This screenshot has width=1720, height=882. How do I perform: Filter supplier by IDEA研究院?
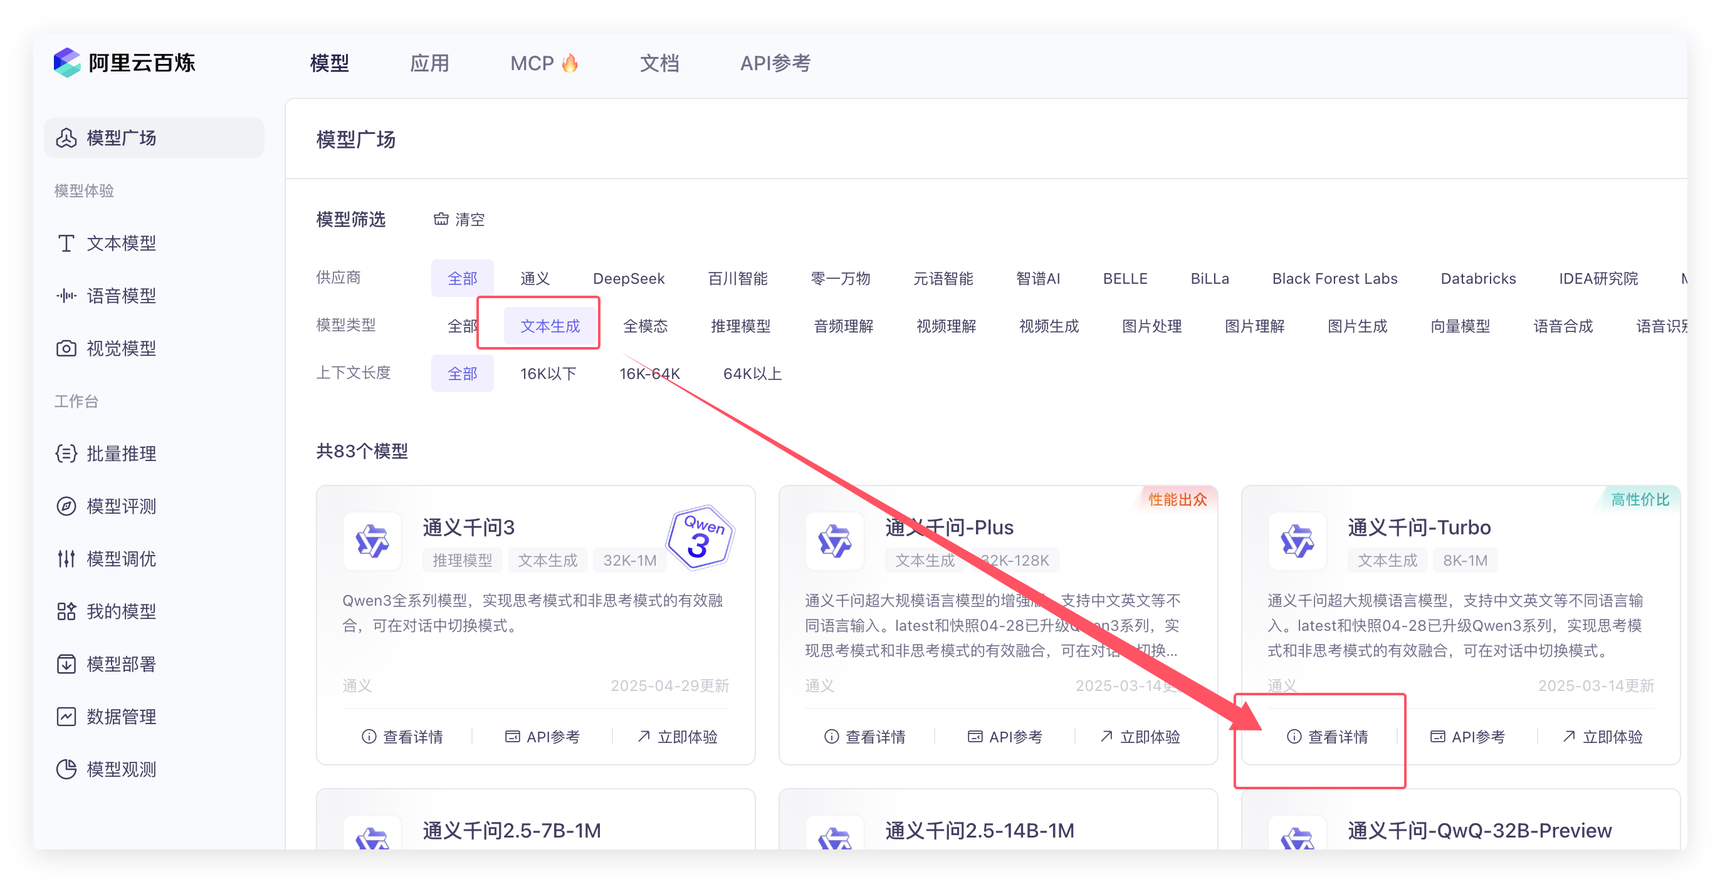click(1598, 278)
